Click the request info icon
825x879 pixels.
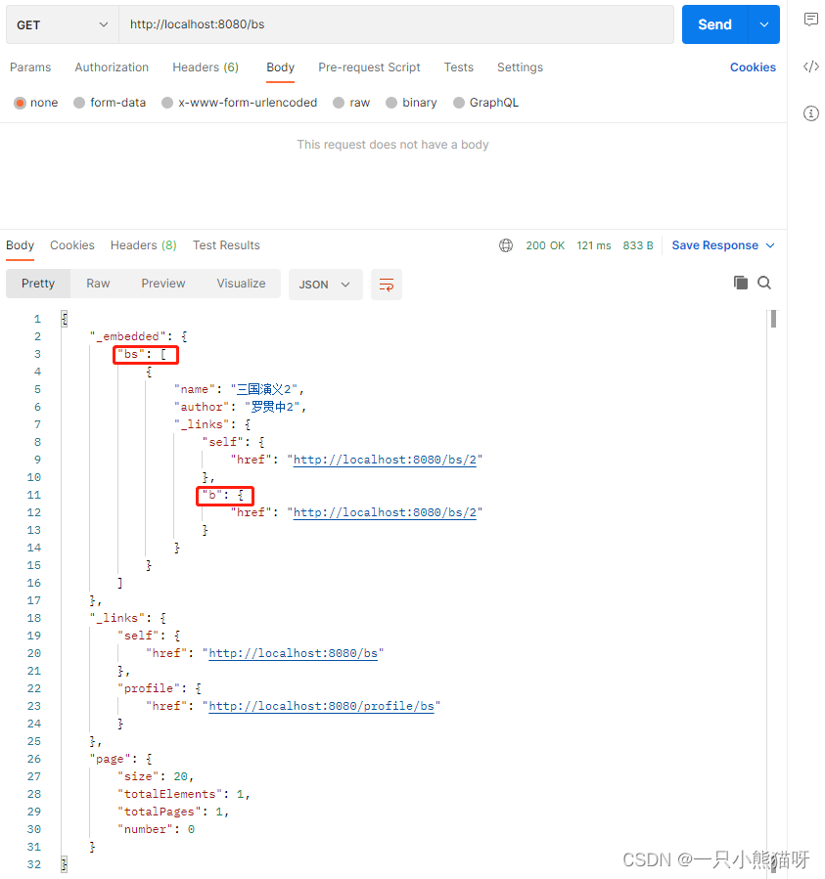810,113
